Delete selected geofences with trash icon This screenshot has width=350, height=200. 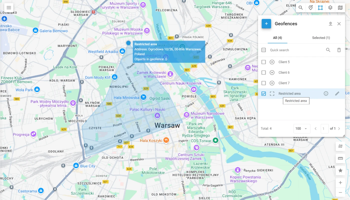[x=339, y=50]
